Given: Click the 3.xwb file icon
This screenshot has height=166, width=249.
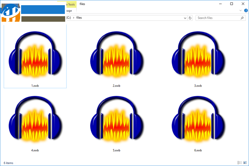Looking at the screenshot, I should 198,55.
